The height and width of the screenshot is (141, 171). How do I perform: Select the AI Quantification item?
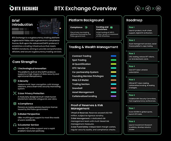click(x=81, y=64)
